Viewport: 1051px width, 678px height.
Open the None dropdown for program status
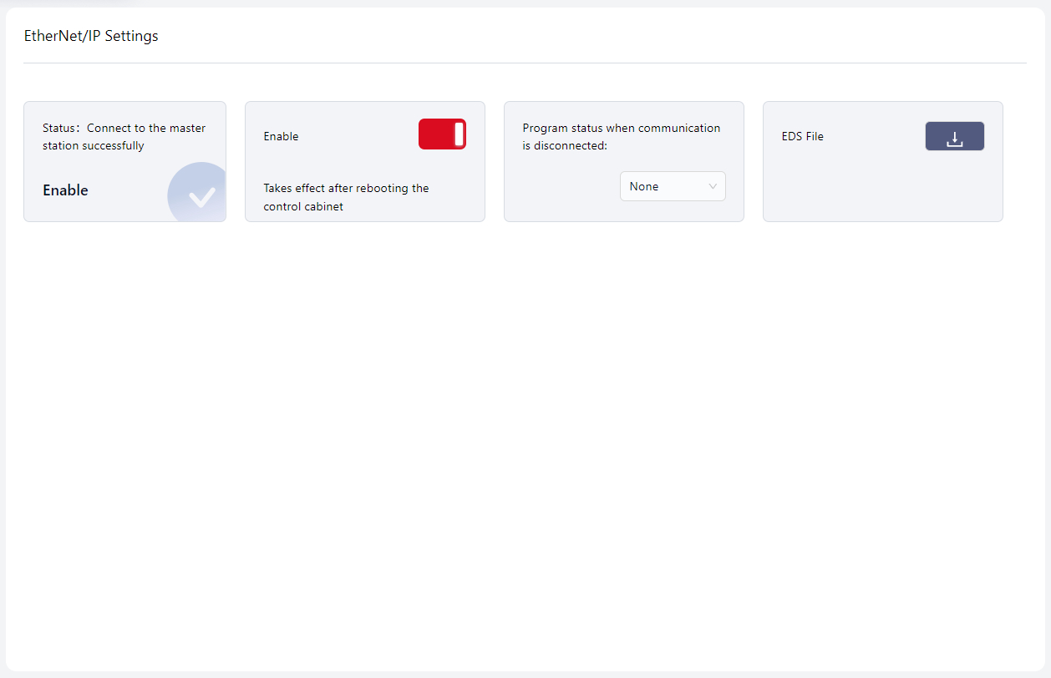point(672,186)
